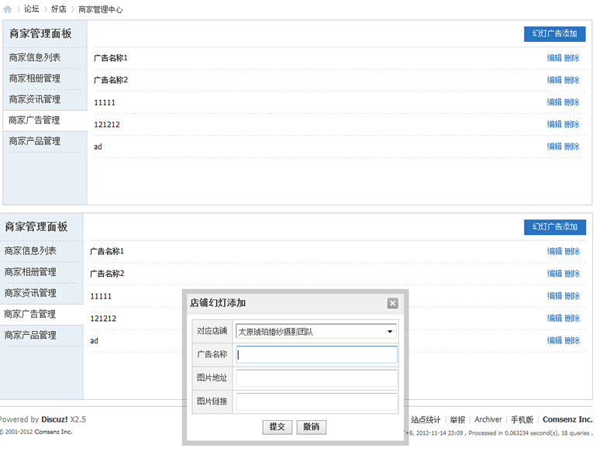Open 举报 footer link
The width and height of the screenshot is (596, 462).
457,419
